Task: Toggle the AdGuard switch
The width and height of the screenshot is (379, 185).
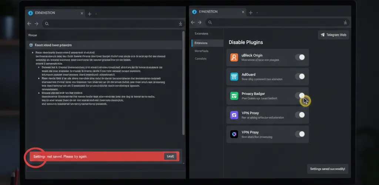Action: point(300,76)
